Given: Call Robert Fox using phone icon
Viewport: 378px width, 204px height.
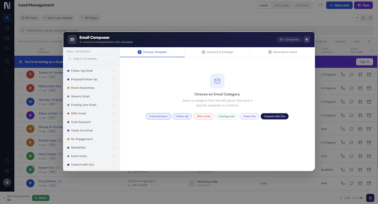Looking at the screenshot, I should coord(343,170).
